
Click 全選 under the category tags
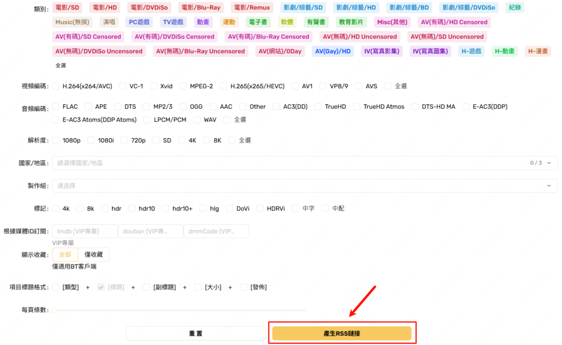[61, 65]
